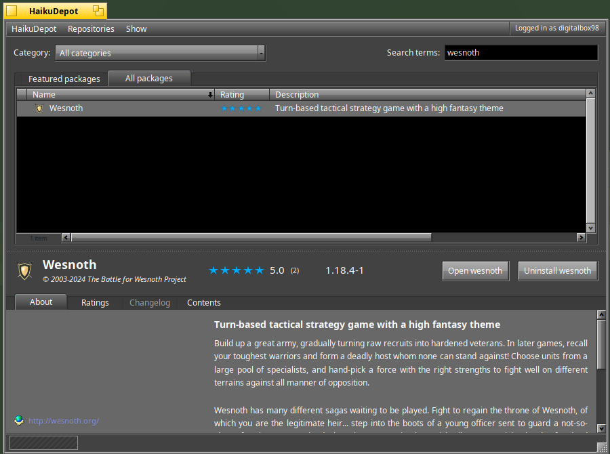This screenshot has height=454, width=610.
Task: Switch to the Featured packages tab
Action: point(64,79)
